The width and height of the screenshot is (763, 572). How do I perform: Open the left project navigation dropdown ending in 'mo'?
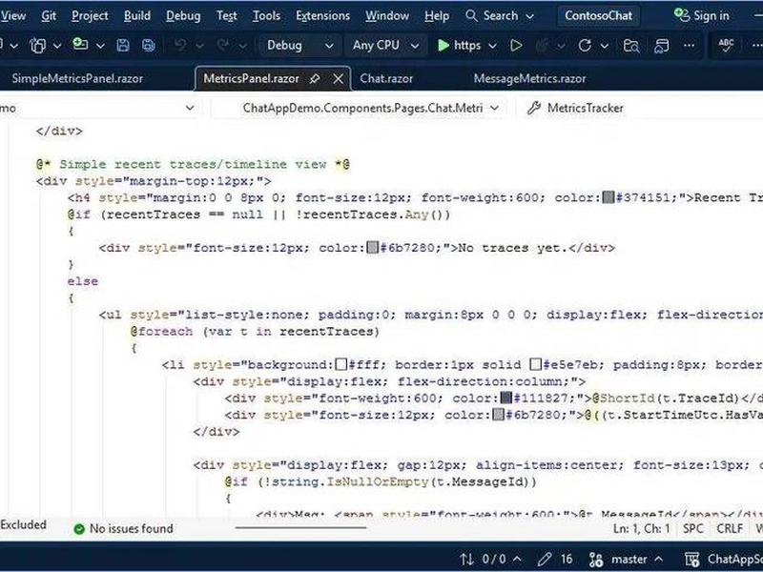[x=100, y=108]
